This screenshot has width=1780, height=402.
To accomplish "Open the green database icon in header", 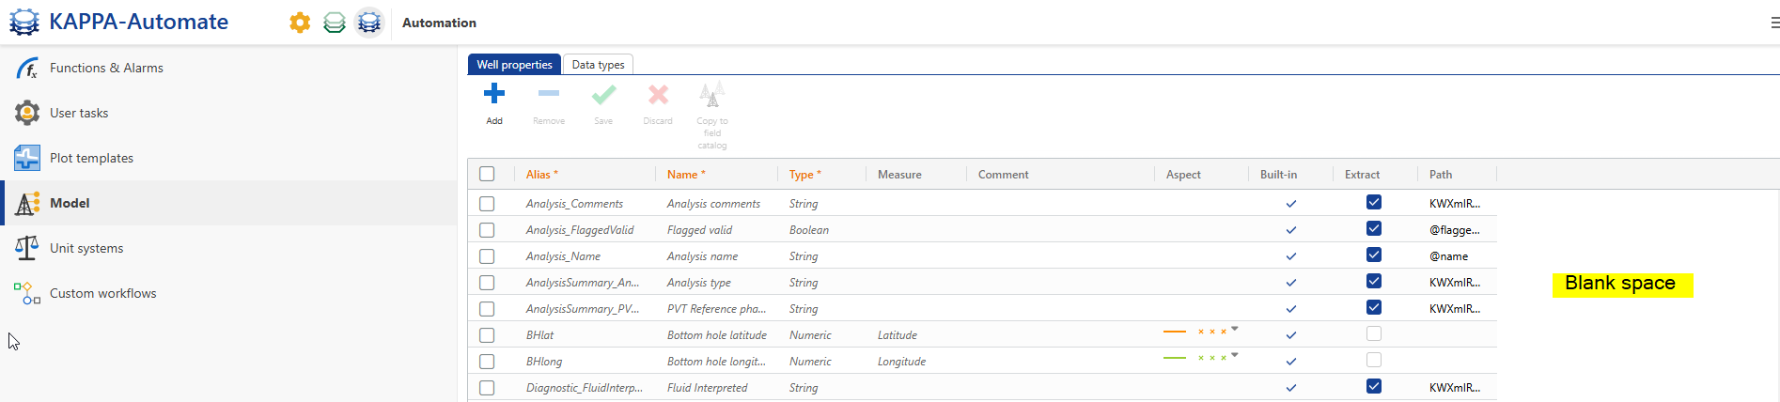I will (335, 23).
